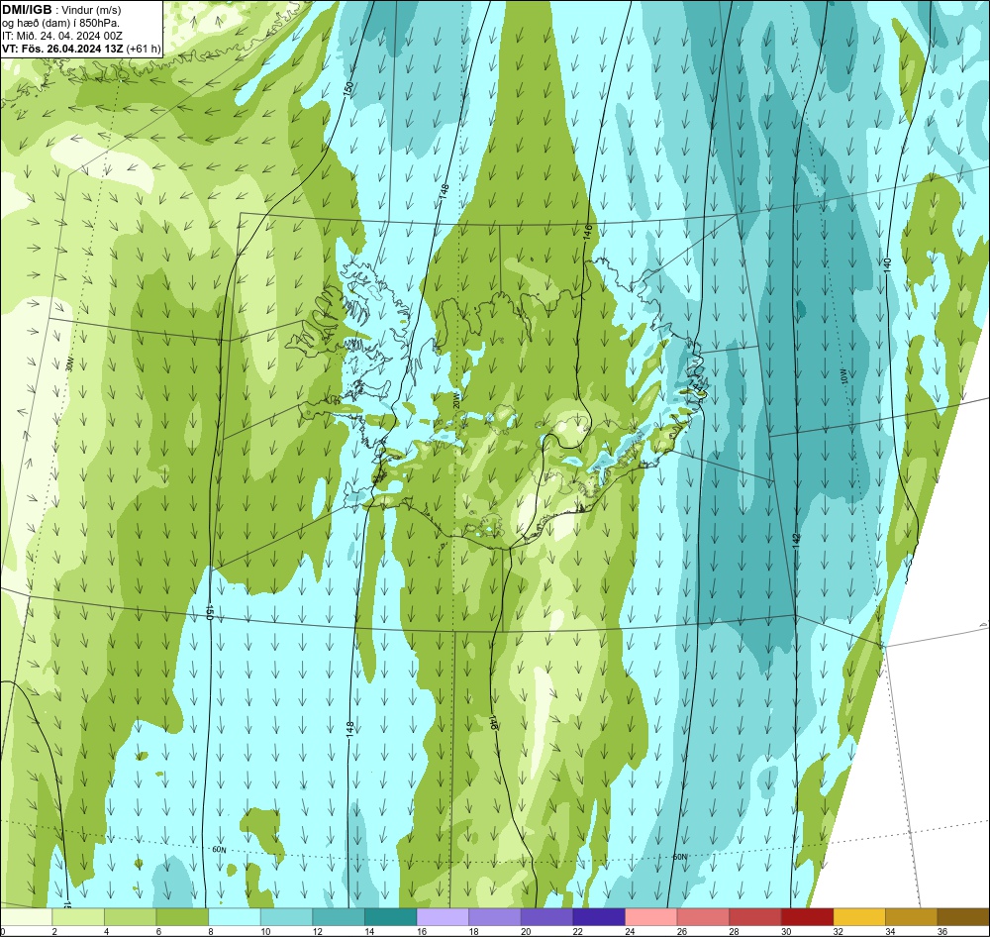Click the ochre legend swatch between 34 and 36
The width and height of the screenshot is (990, 937).
(x=912, y=917)
